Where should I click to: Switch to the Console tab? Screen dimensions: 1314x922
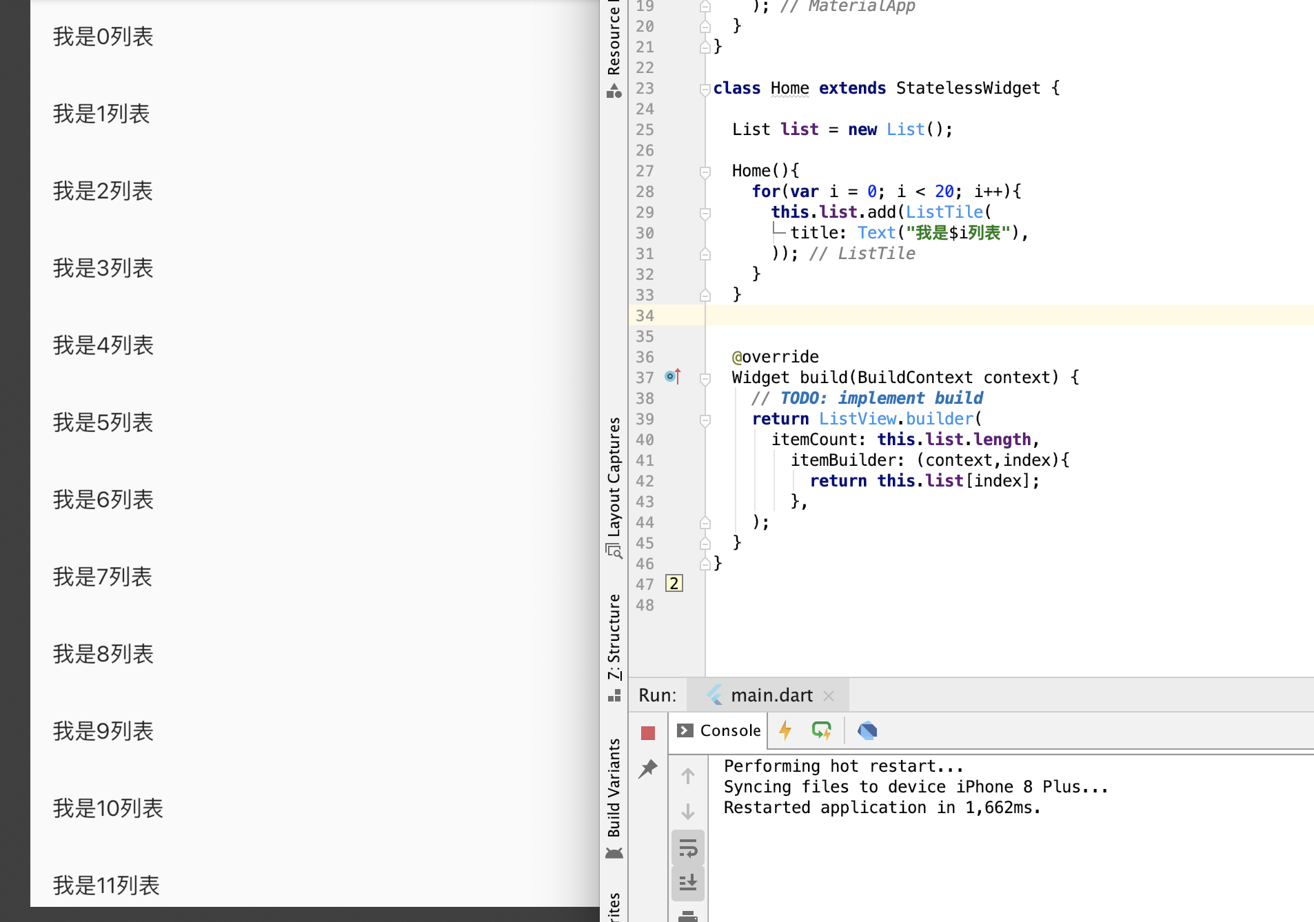tap(719, 730)
